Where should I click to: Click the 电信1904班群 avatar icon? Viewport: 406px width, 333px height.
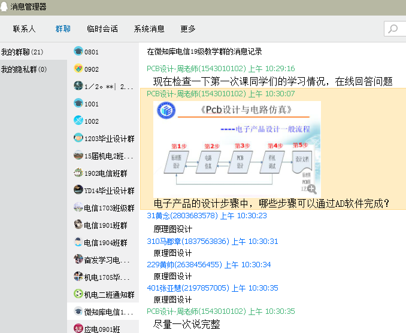coord(78,242)
